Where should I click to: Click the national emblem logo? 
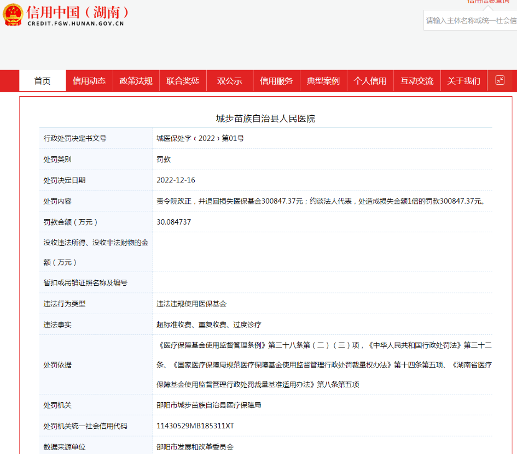click(x=13, y=15)
